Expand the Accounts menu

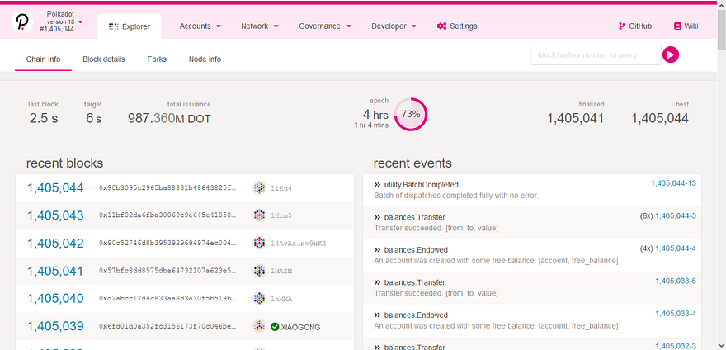click(x=200, y=26)
